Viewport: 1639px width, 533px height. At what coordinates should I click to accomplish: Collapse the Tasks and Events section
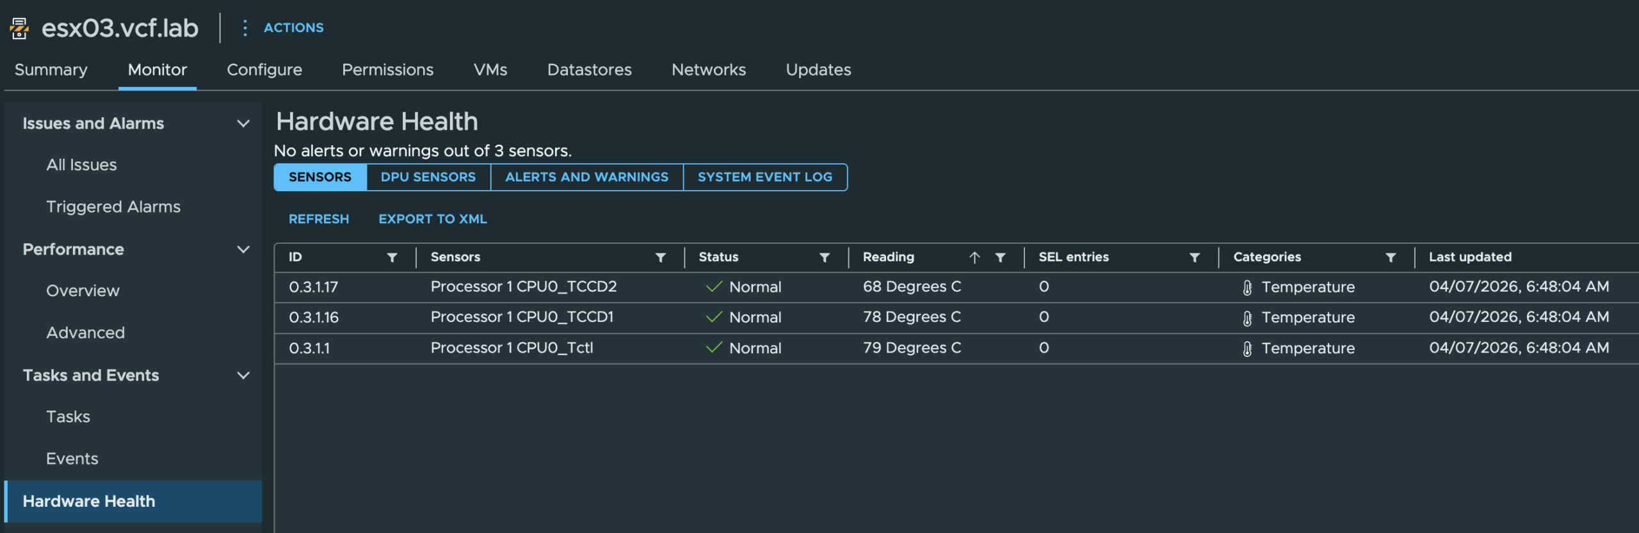point(243,376)
